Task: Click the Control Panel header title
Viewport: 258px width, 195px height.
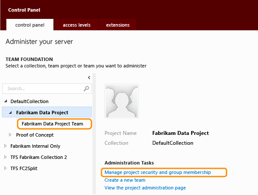Action: (x=24, y=10)
